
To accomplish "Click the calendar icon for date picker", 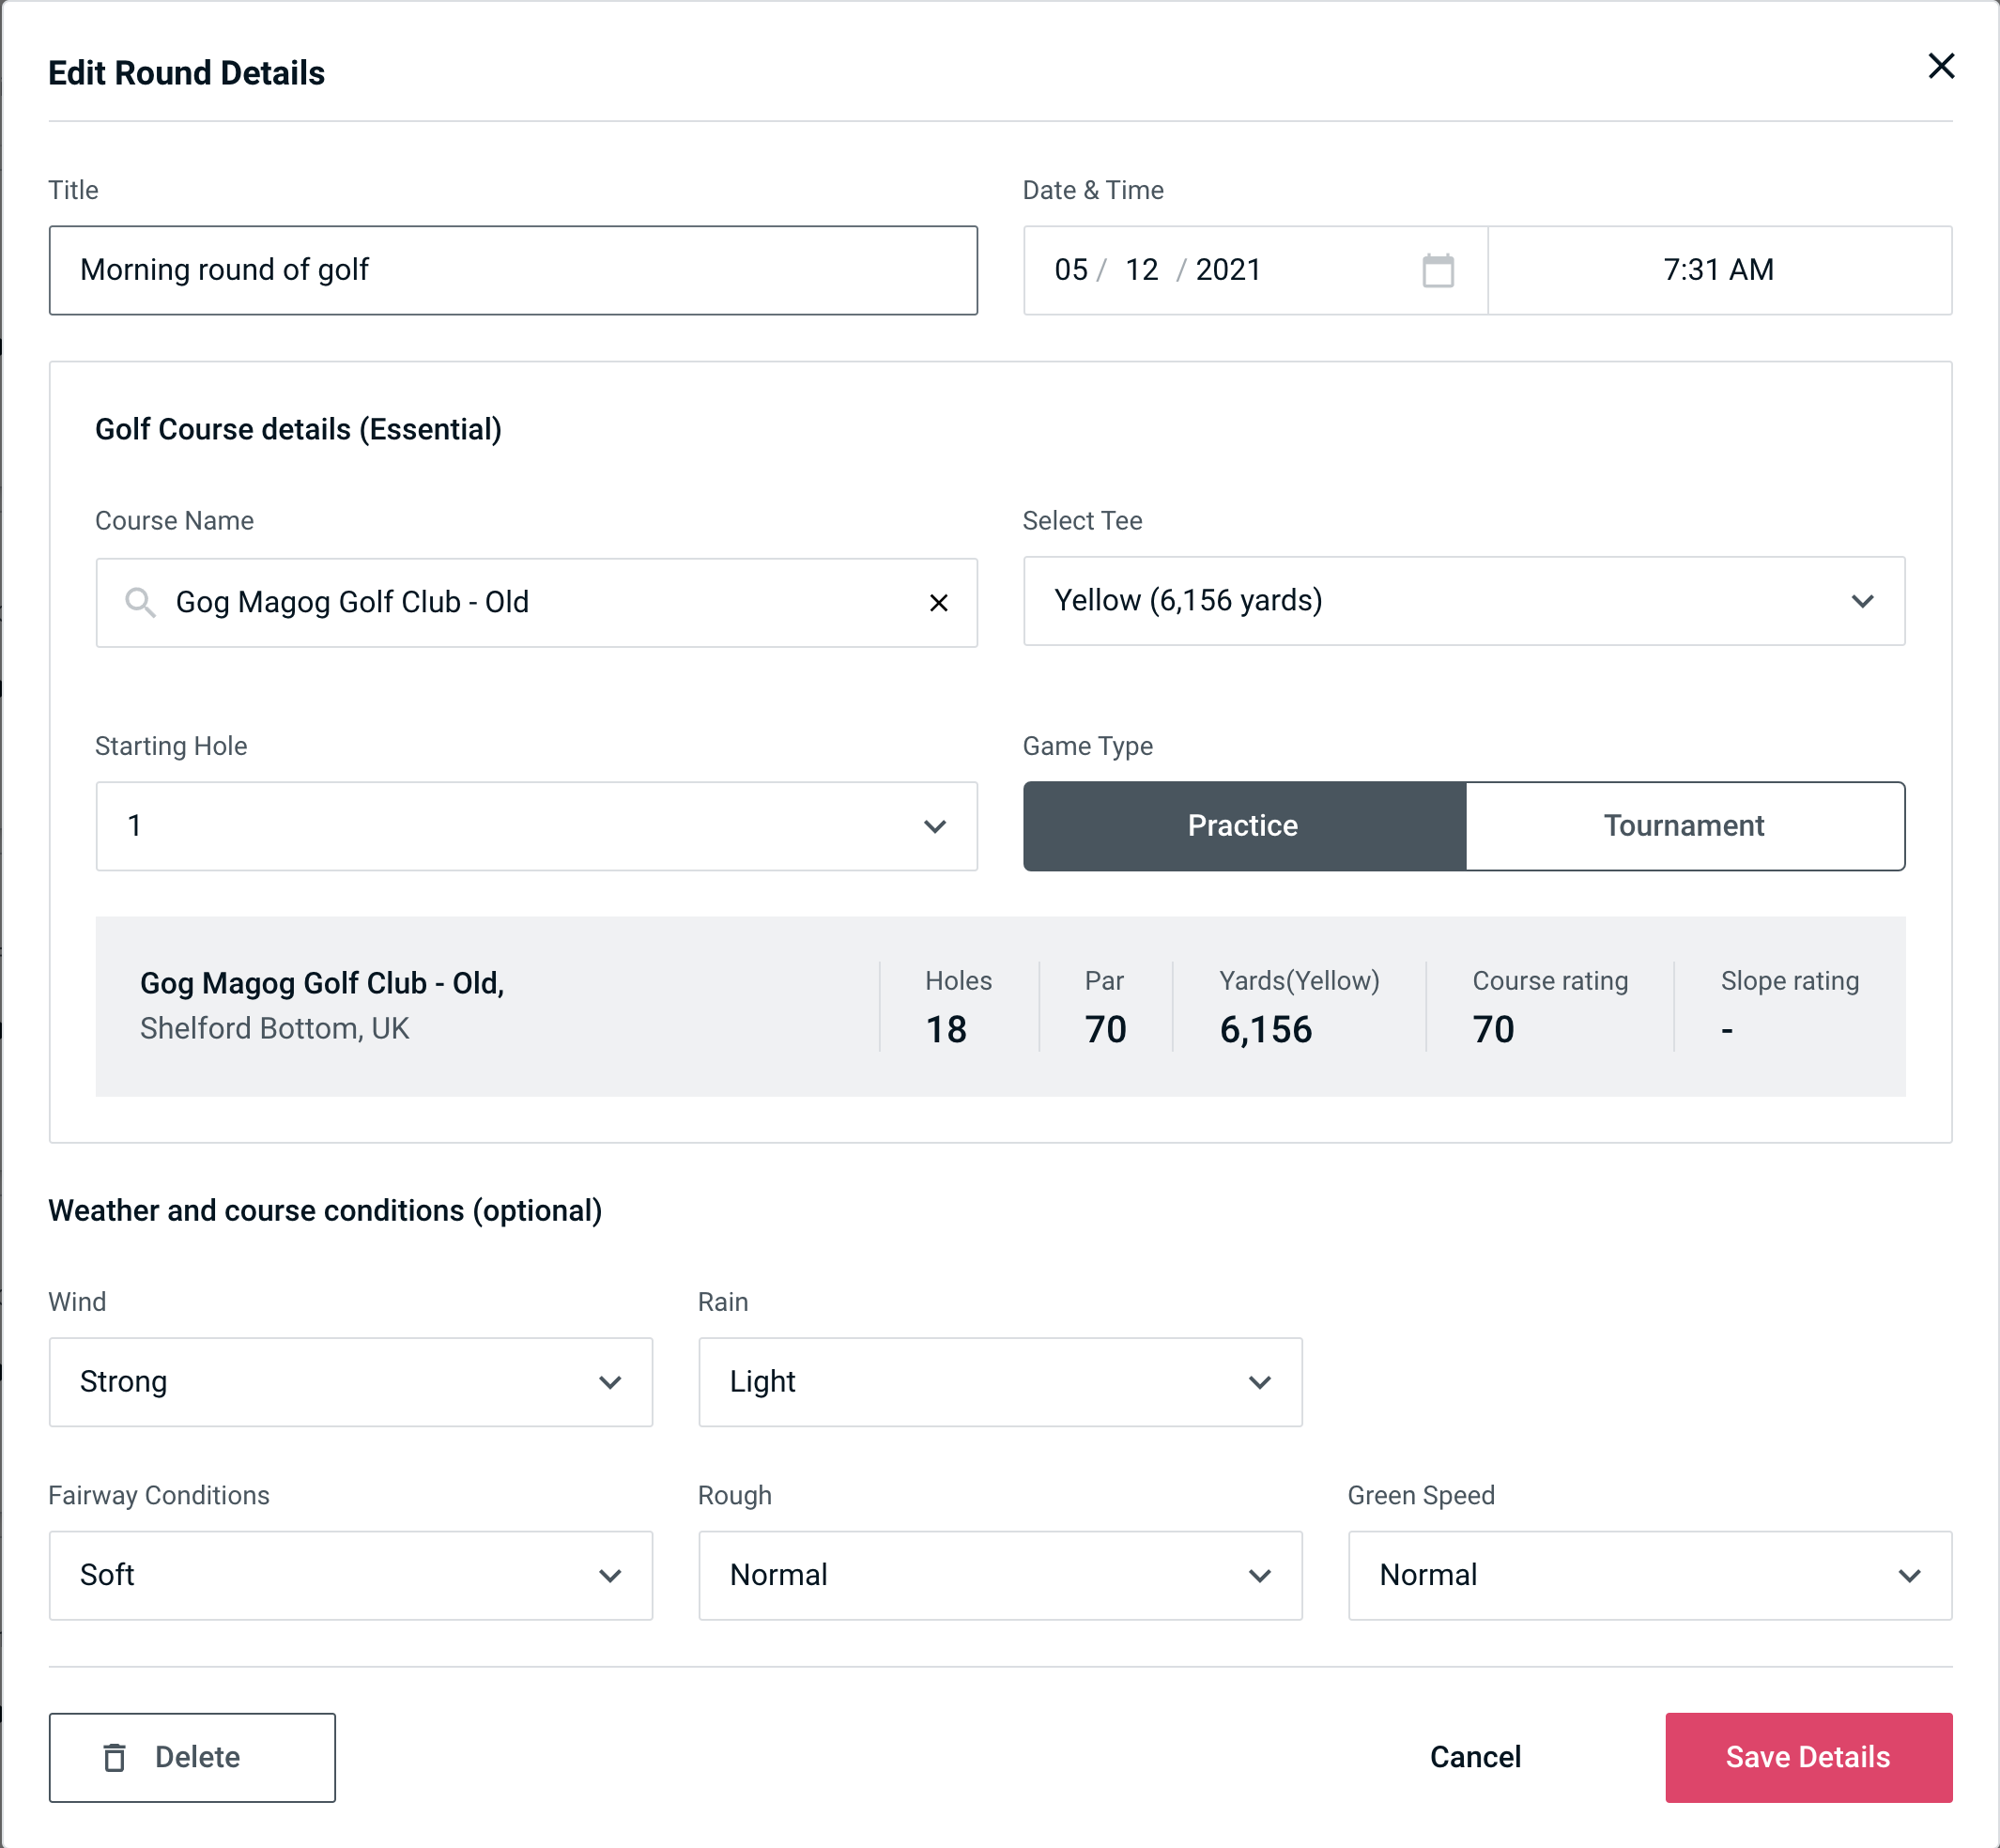I will 1439,270.
